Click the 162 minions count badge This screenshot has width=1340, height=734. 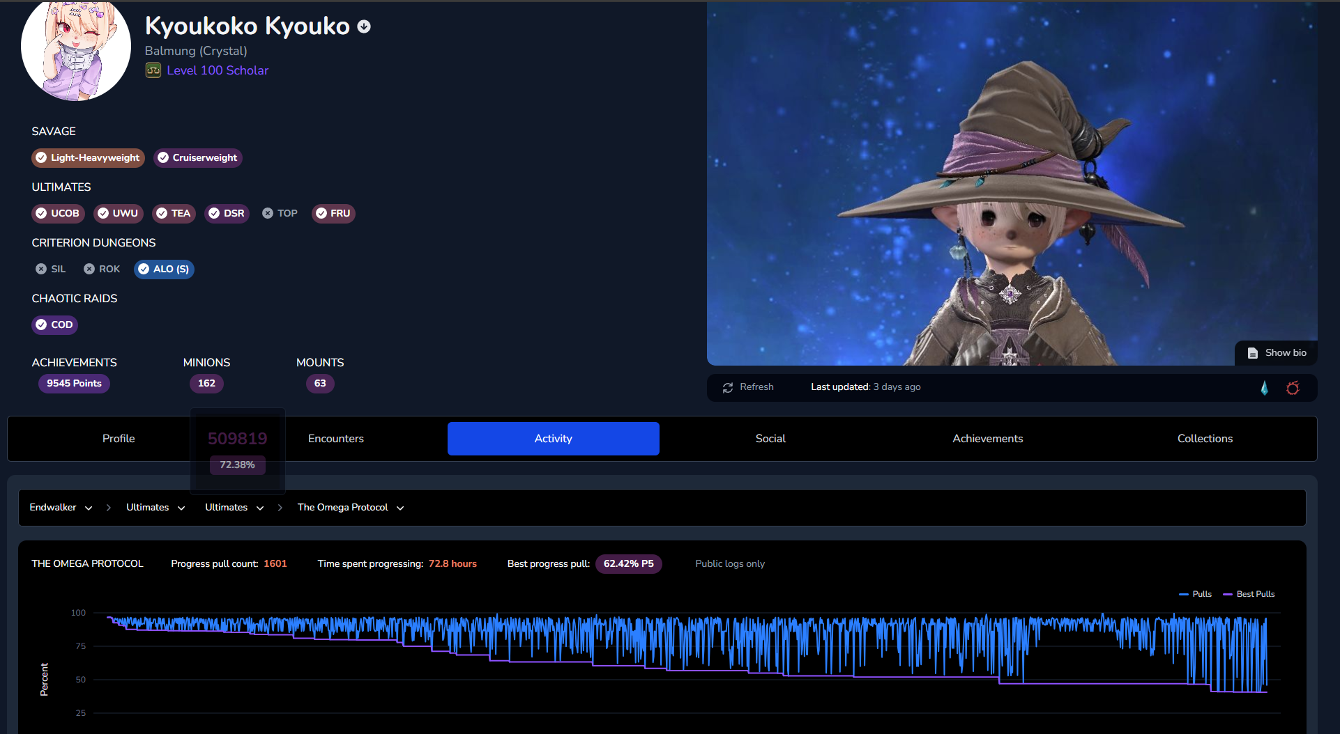(206, 384)
